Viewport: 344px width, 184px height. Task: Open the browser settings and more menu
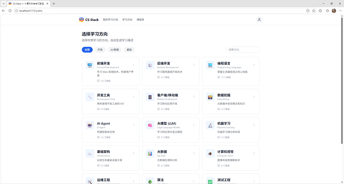(x=341, y=11)
